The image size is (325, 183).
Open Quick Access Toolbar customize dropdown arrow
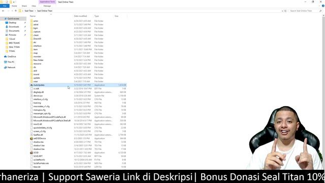point(15,2)
